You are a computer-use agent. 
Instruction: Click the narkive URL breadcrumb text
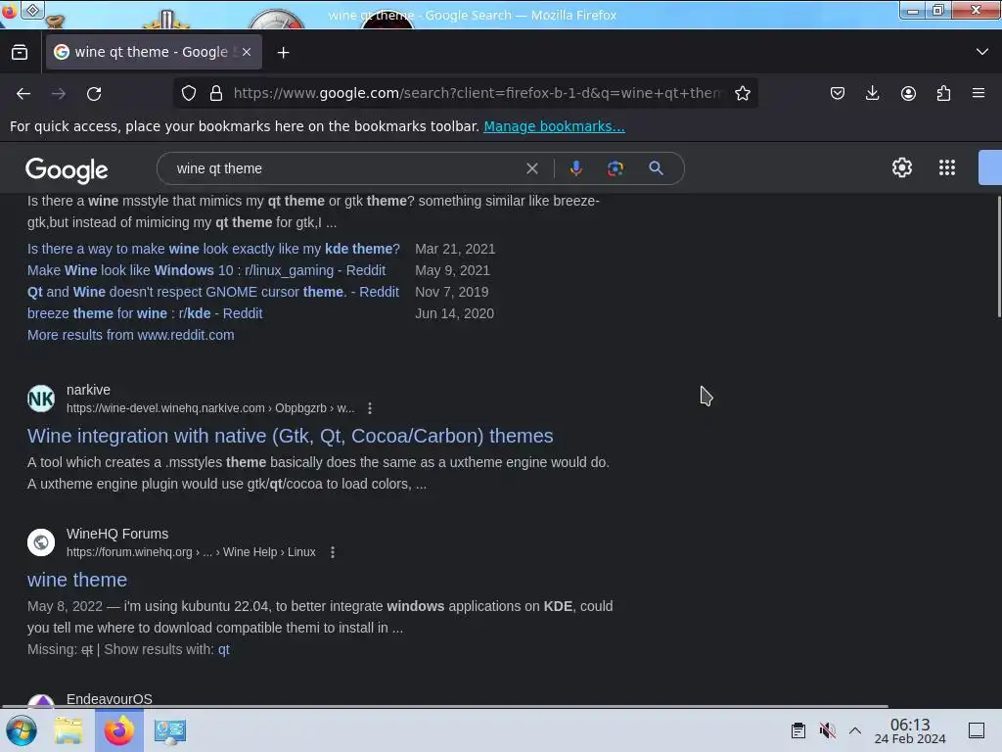[210, 408]
